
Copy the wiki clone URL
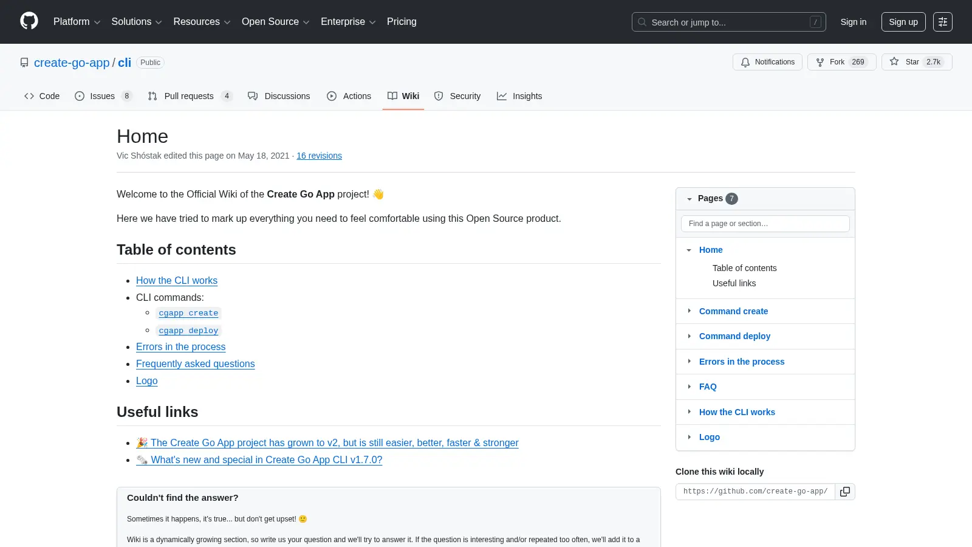coord(845,492)
